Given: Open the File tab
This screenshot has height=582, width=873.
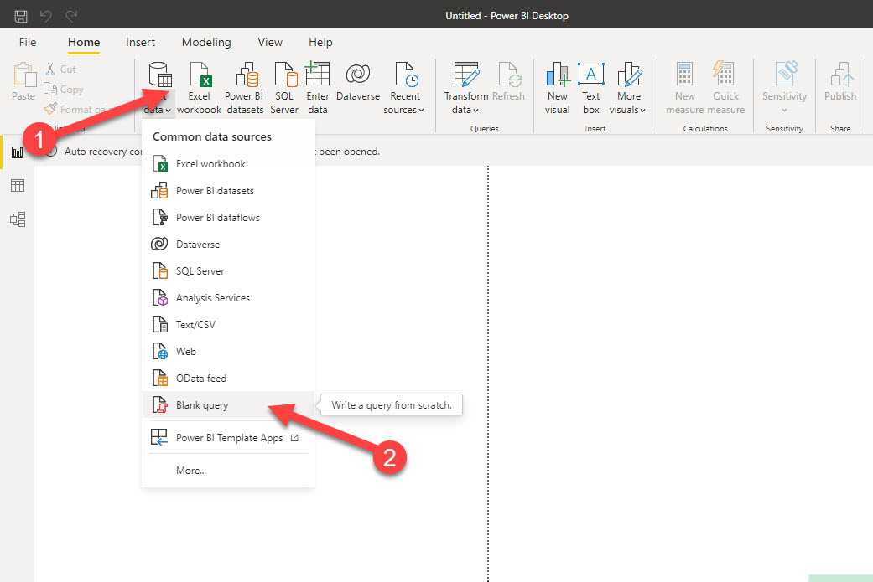Looking at the screenshot, I should coord(28,42).
